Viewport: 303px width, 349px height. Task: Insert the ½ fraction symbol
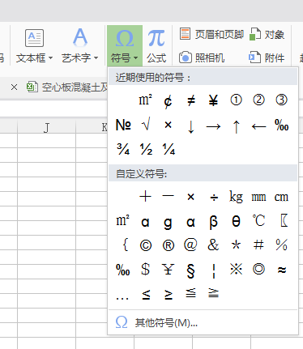click(146, 149)
